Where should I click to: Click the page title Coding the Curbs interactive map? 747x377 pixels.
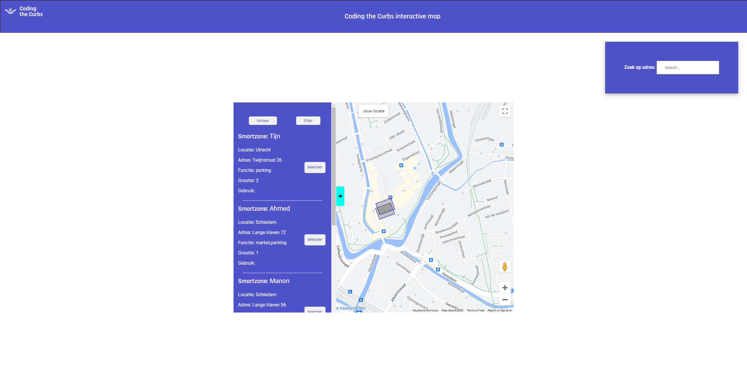pyautogui.click(x=392, y=16)
